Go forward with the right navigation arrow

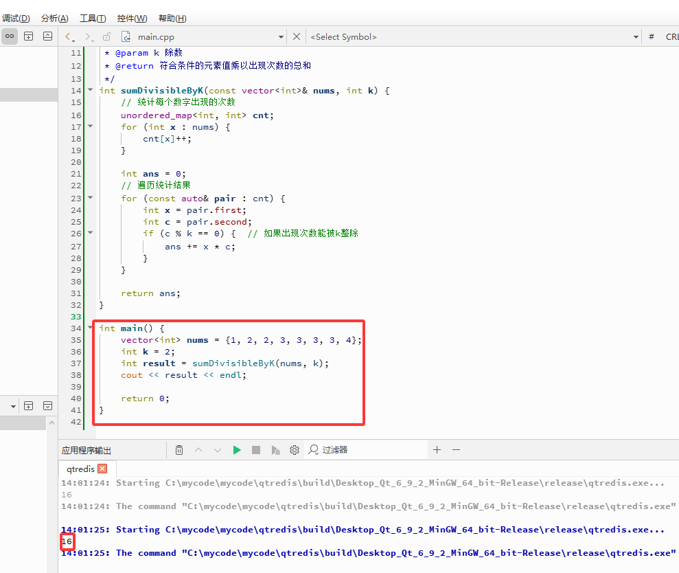click(89, 37)
